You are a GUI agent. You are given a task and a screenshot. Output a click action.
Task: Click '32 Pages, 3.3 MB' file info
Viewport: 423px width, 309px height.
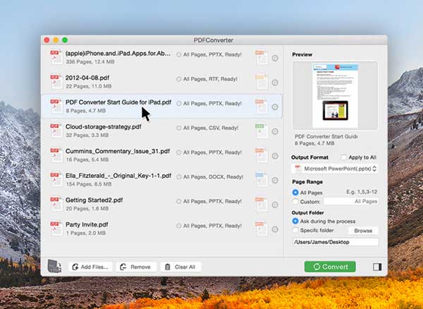(x=87, y=135)
